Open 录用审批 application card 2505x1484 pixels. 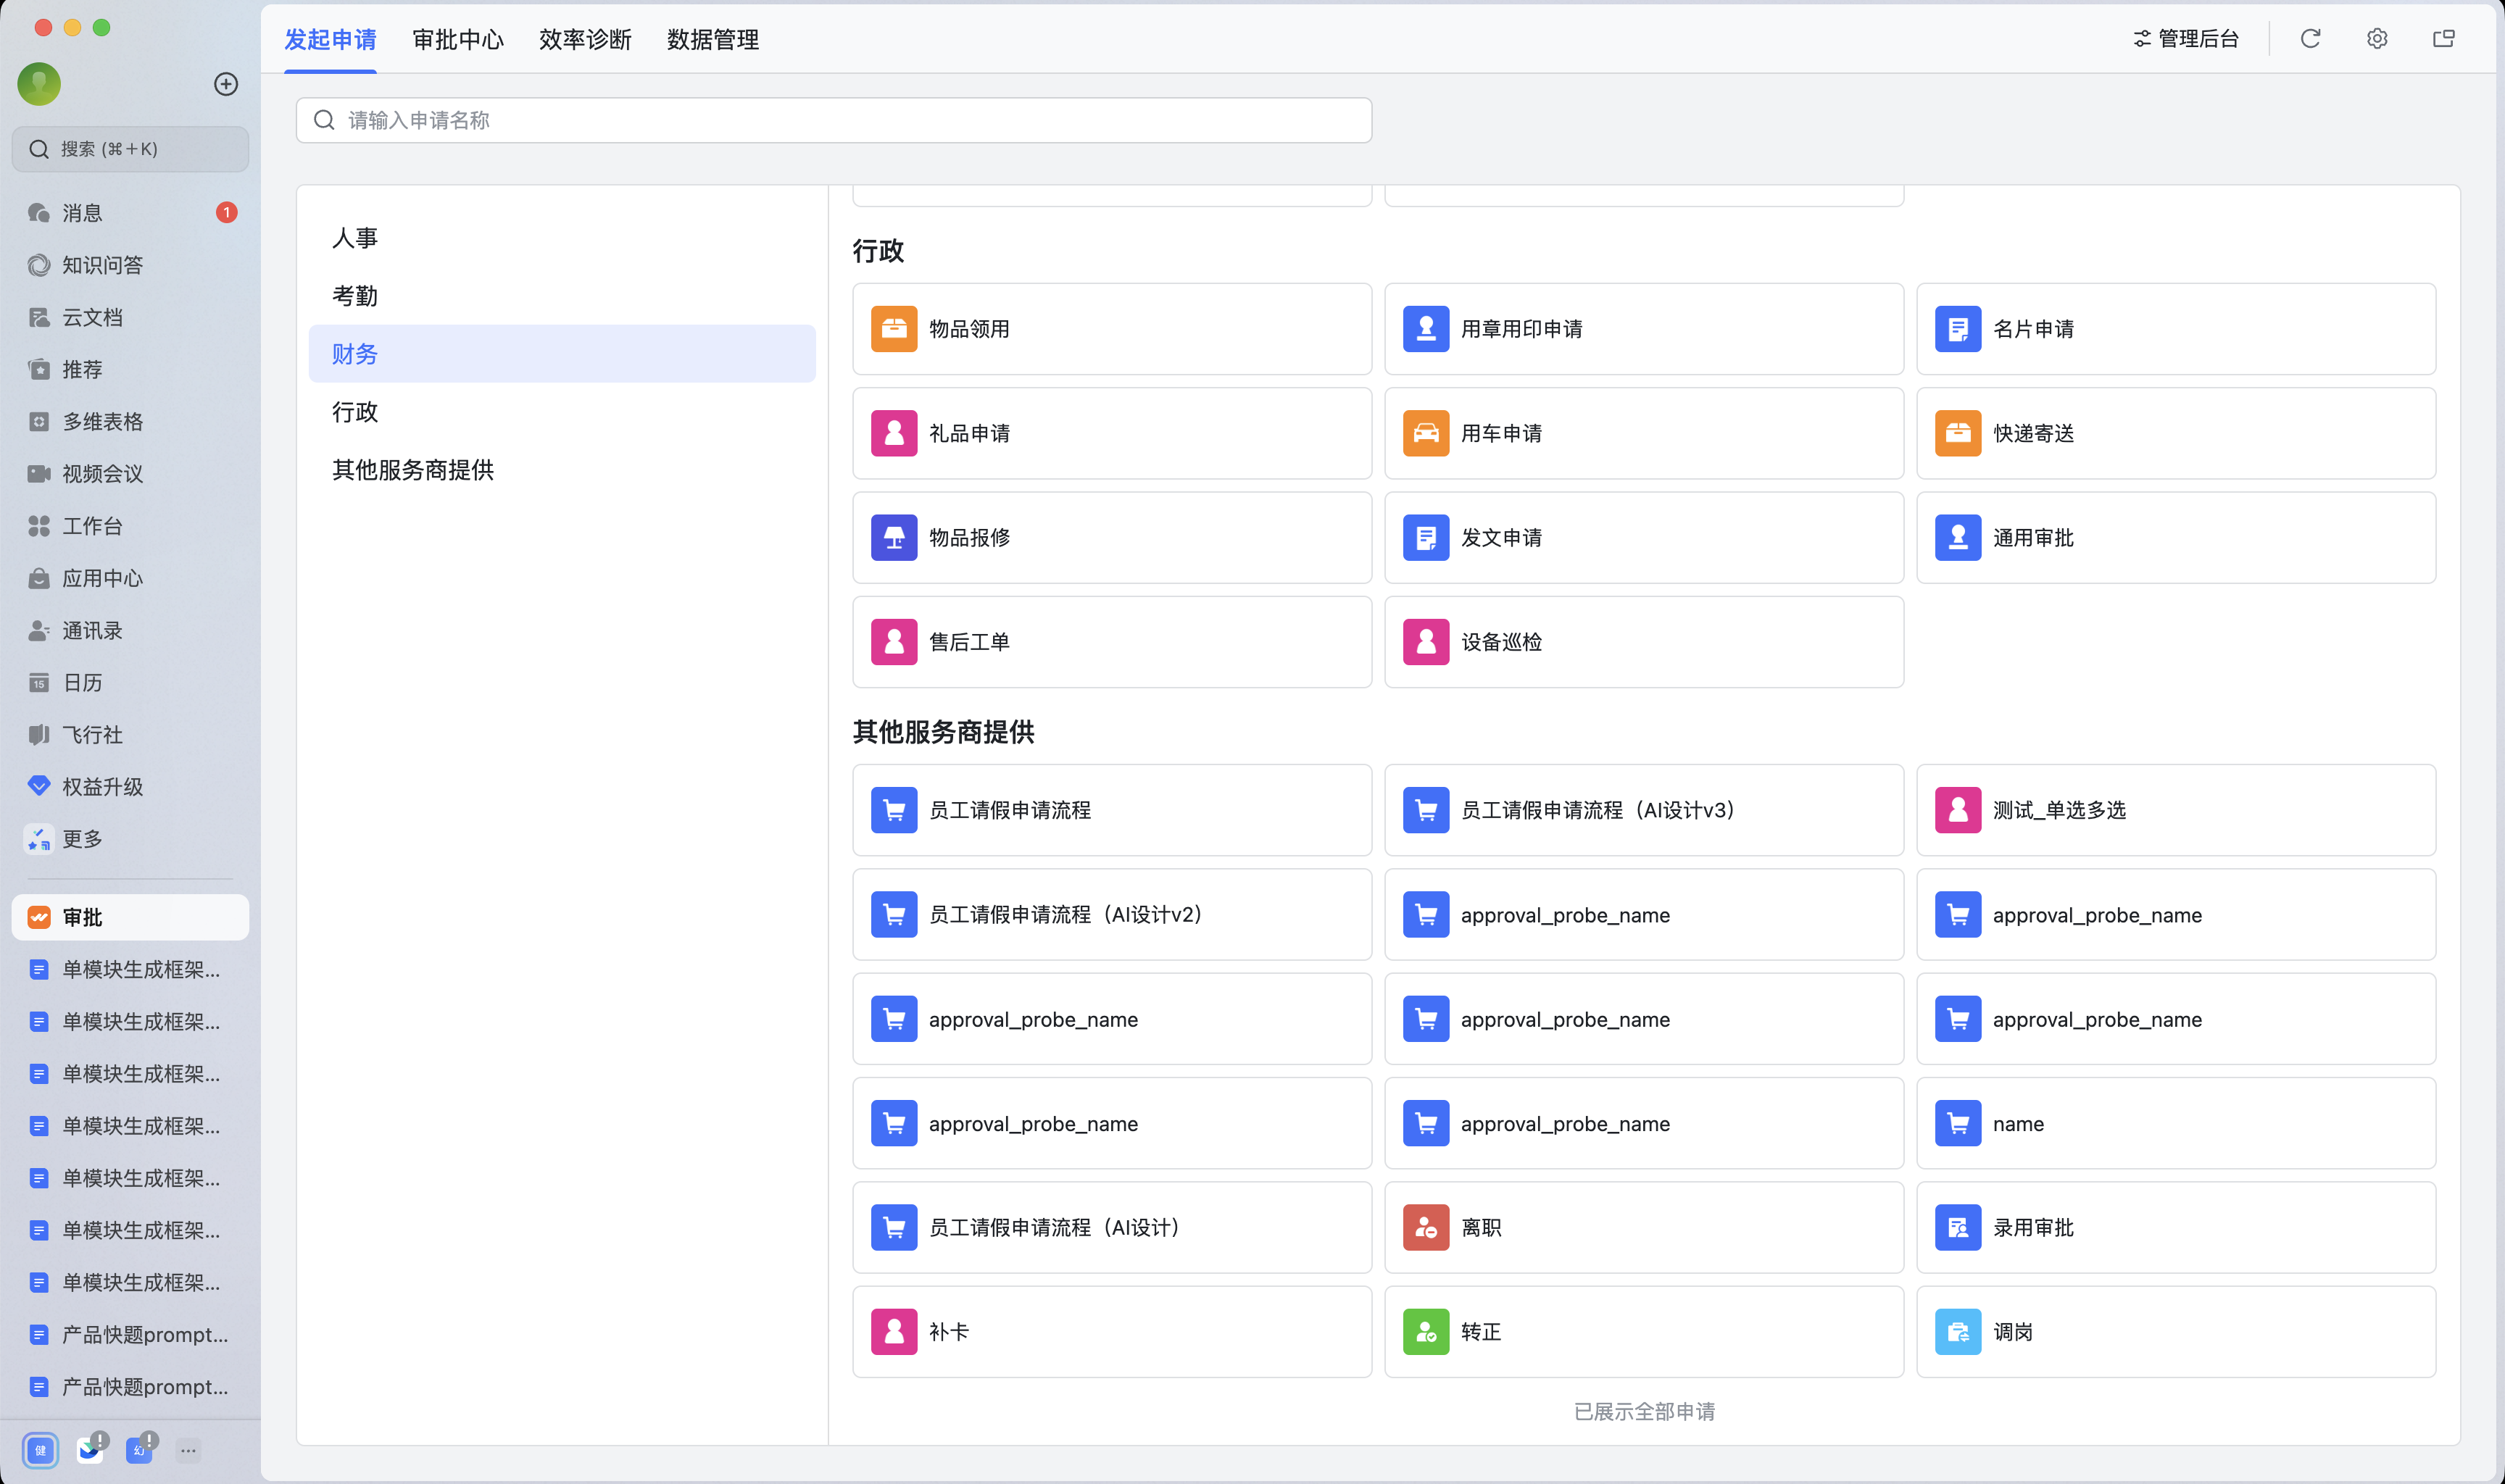2176,1228
